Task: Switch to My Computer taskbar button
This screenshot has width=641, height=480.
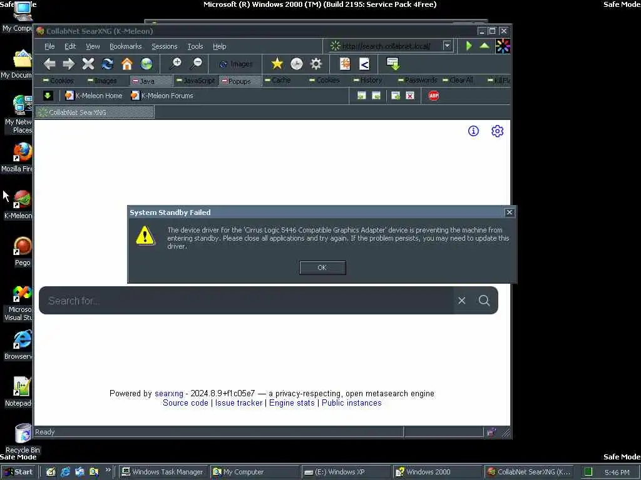Action: [x=255, y=472]
